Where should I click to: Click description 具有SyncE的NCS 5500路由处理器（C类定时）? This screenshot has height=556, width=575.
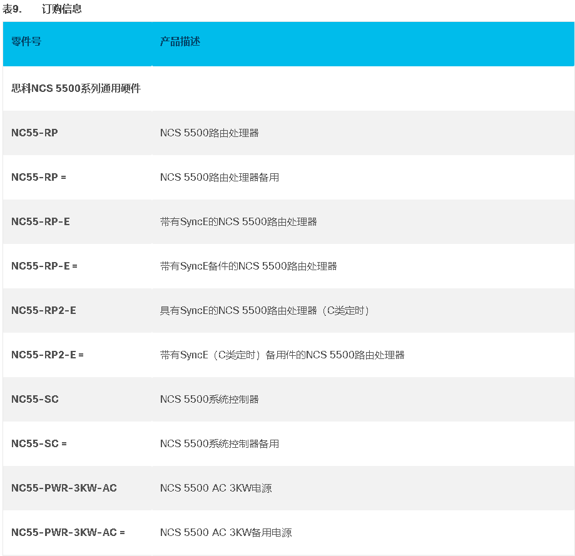(265, 310)
